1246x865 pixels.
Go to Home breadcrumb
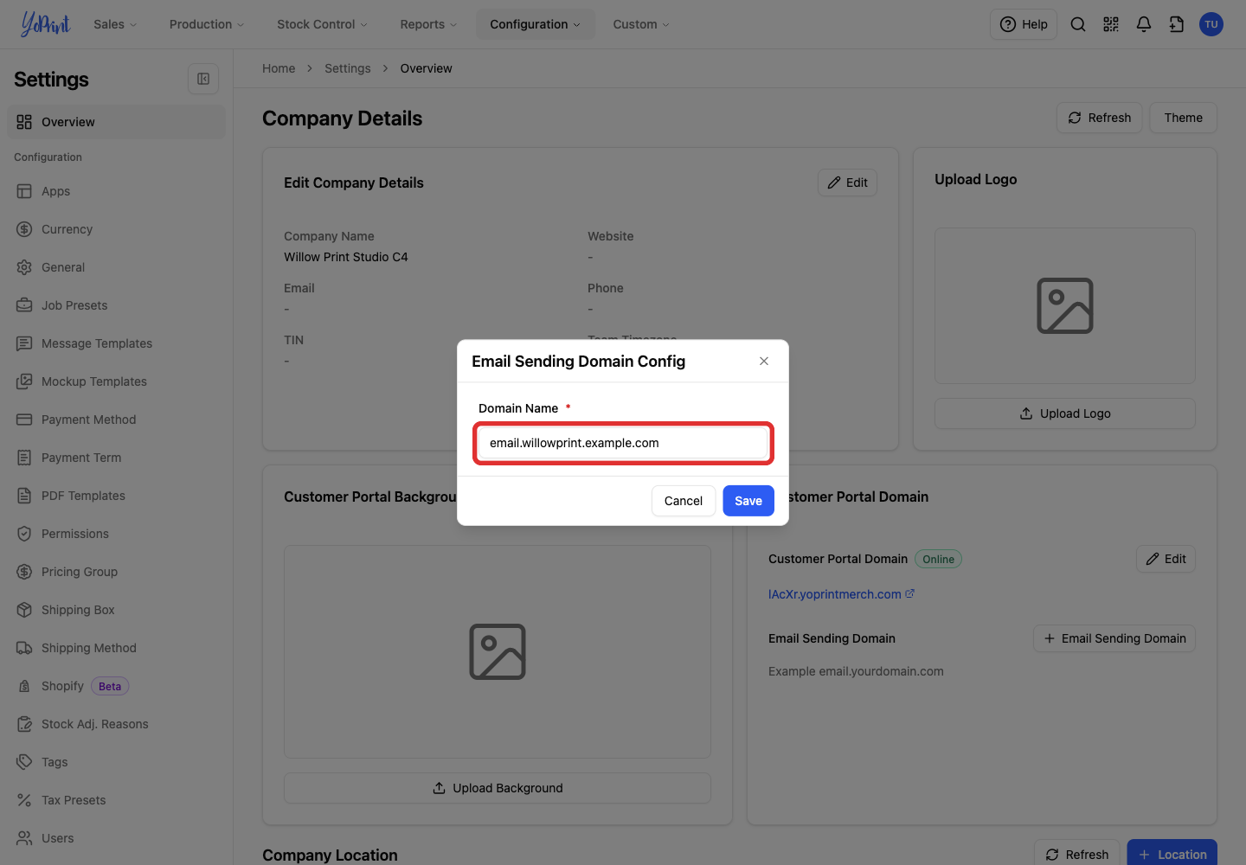coord(279,68)
